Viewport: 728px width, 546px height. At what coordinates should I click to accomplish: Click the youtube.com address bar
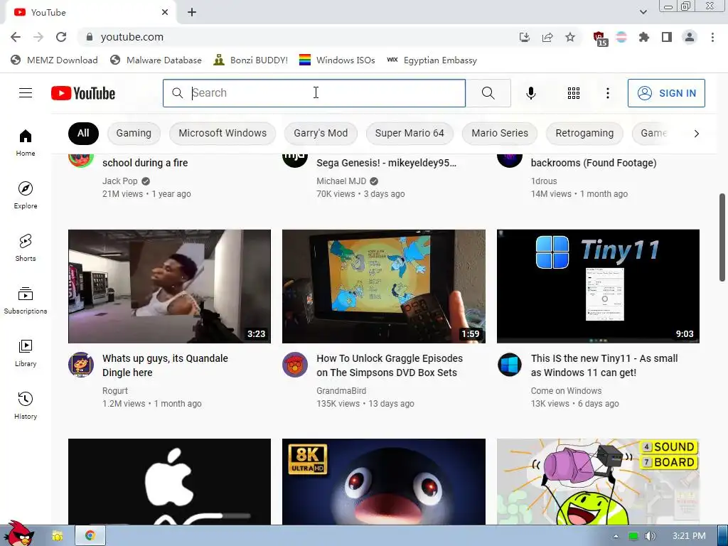click(x=297, y=37)
